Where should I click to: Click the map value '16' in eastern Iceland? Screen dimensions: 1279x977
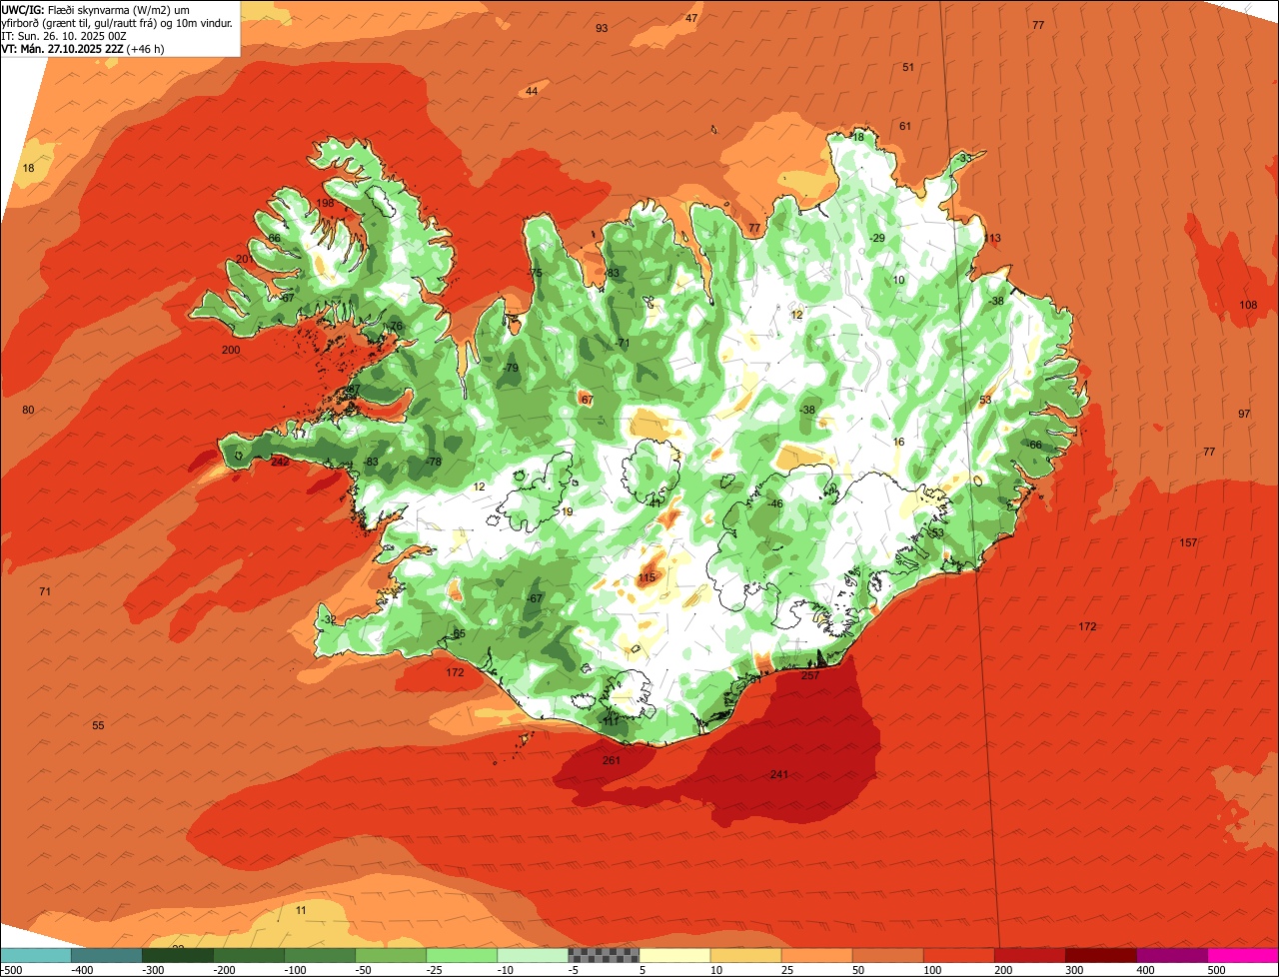point(898,442)
